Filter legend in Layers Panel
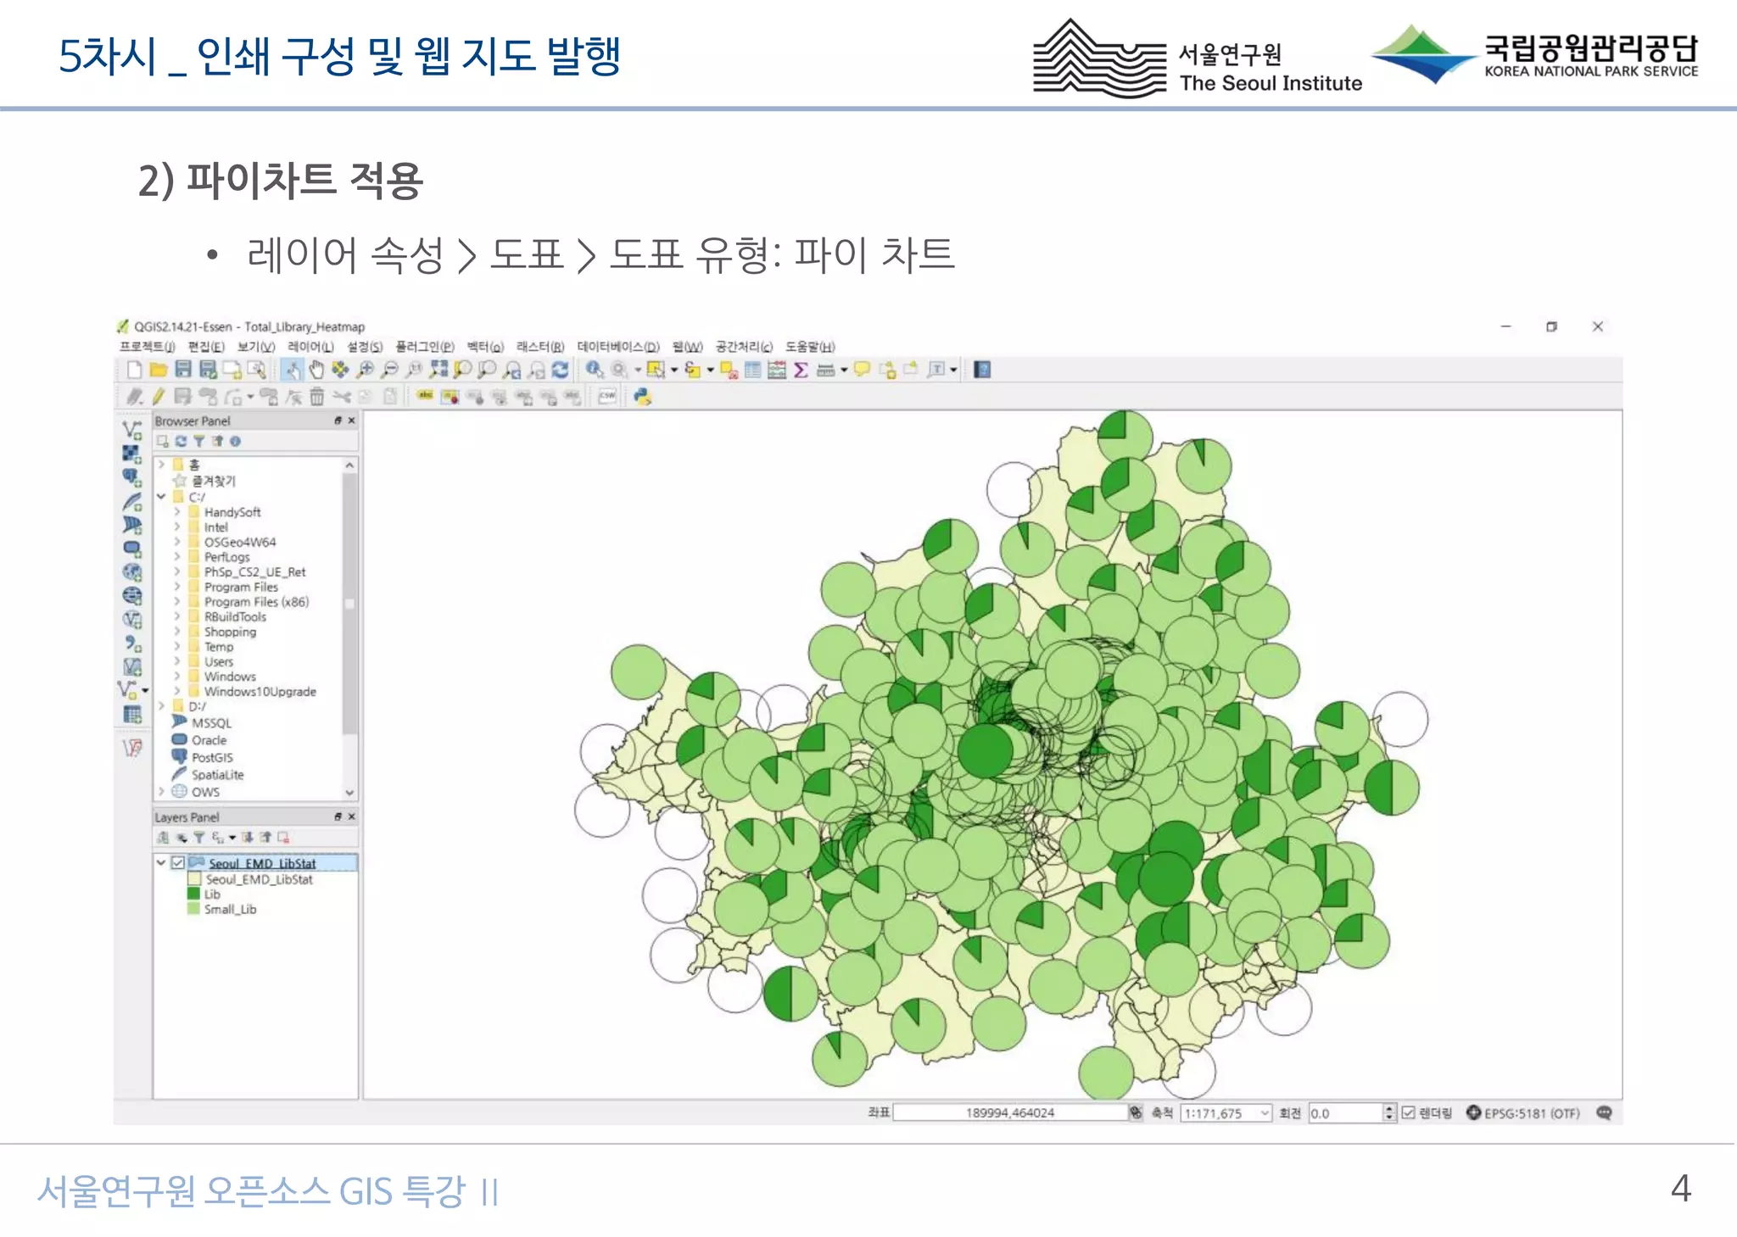 pyautogui.click(x=198, y=838)
